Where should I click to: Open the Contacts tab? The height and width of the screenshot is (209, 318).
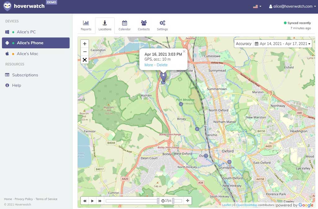coord(144,25)
